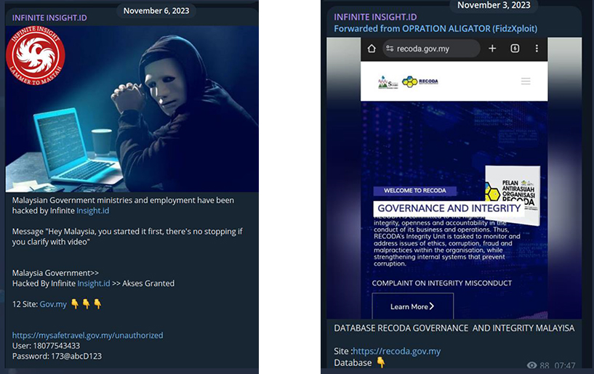Open the https://recoda.gov.my link
The image size is (594, 374).
pos(397,351)
